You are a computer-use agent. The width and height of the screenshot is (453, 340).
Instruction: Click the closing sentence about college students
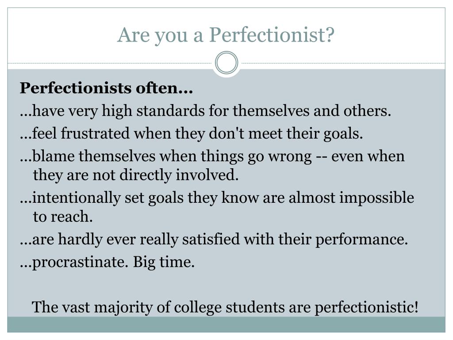(x=225, y=307)
